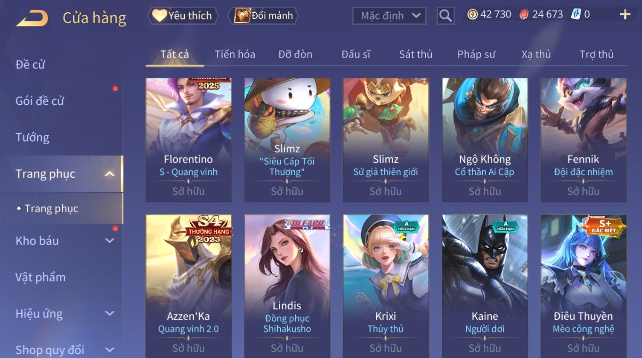The height and width of the screenshot is (358, 642).
Task: Open the Mặc định sort dropdown
Action: click(389, 16)
